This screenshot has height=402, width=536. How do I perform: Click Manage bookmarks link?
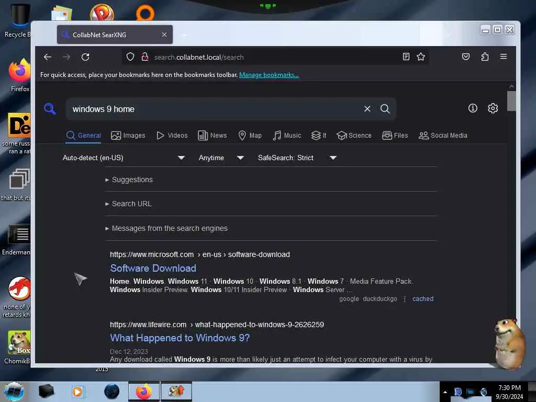(x=269, y=75)
